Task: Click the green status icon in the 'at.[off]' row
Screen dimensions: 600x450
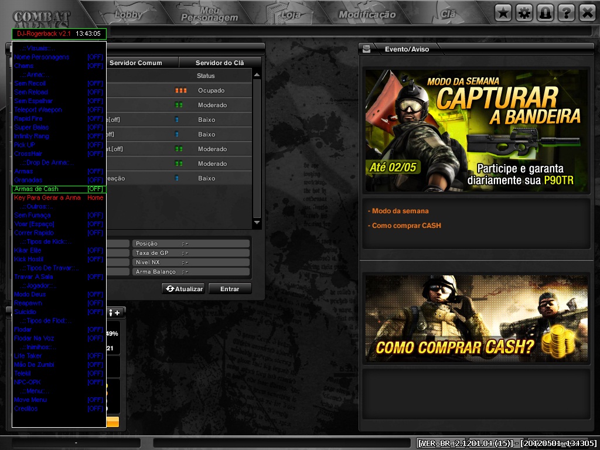Action: click(x=179, y=148)
